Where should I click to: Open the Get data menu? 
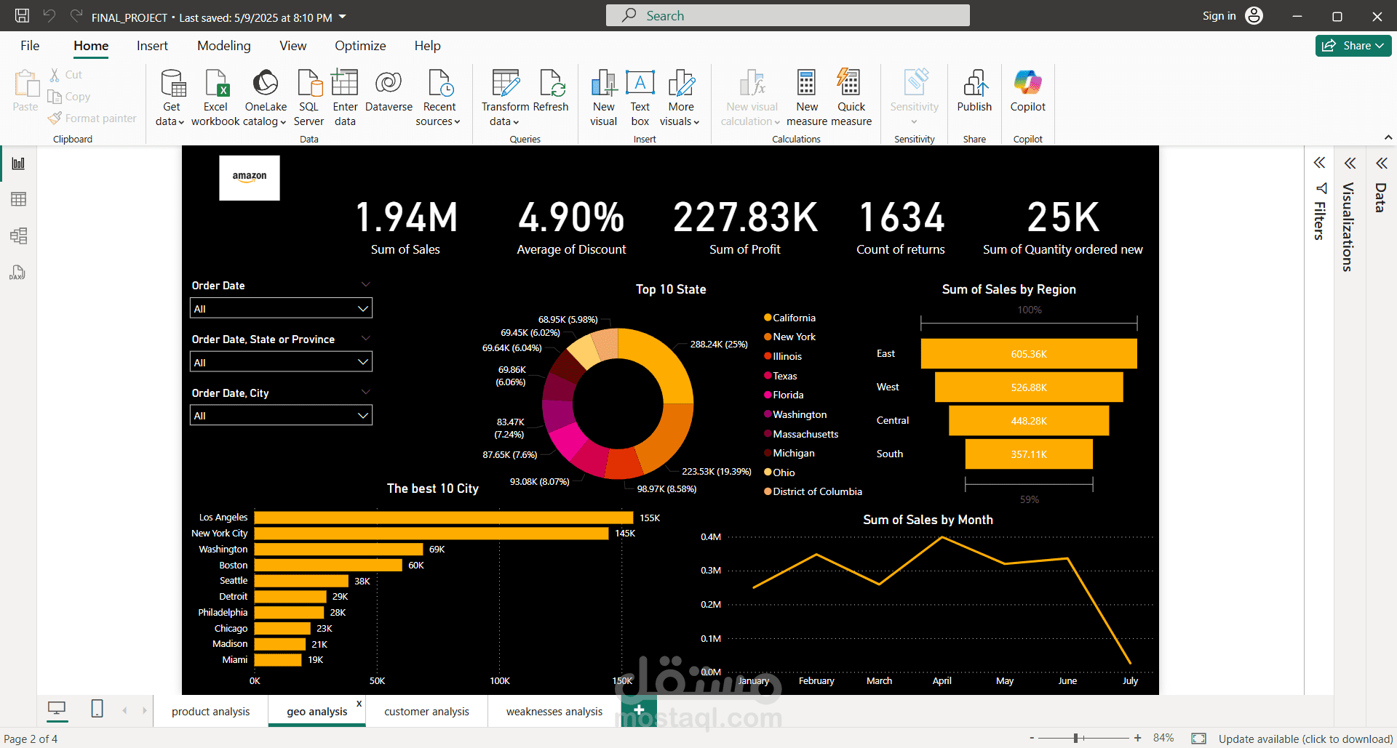click(x=172, y=97)
